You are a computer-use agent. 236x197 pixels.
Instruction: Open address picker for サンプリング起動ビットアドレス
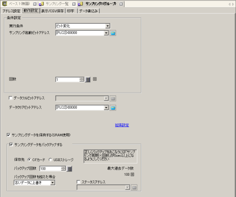pos(113,33)
